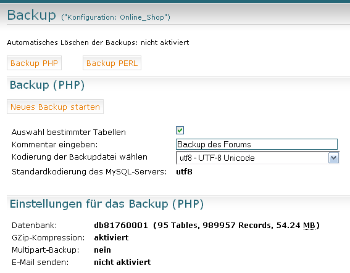This screenshot has width=350, height=273.
Task: Click the Backup (PHP) section heading
Action: point(47,85)
